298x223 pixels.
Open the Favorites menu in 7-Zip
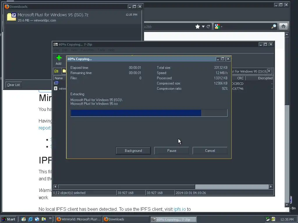tap(87, 50)
